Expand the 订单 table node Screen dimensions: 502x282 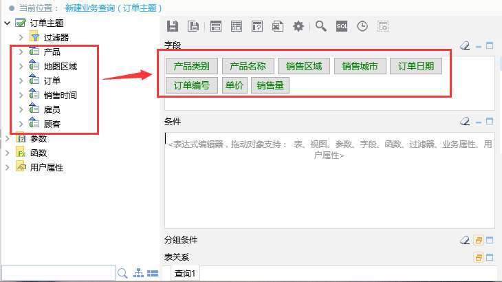click(x=21, y=80)
